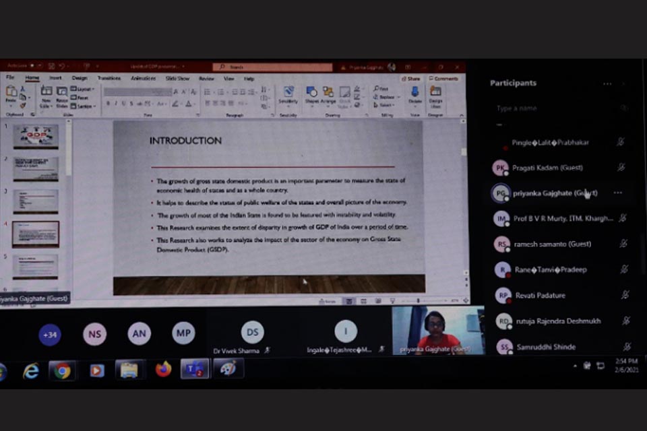The height and width of the screenshot is (431, 647).
Task: Open the Paint app from the taskbar
Action: point(228,369)
